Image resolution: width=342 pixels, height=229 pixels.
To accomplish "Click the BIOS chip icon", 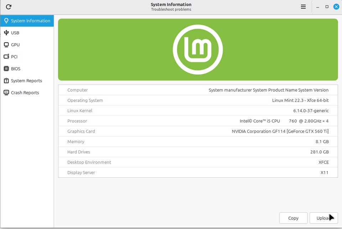I will point(6,69).
